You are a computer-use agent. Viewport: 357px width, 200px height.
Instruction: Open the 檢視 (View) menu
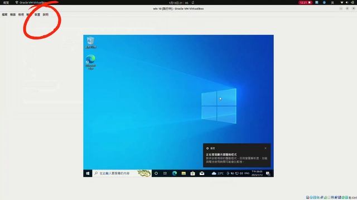(21, 14)
